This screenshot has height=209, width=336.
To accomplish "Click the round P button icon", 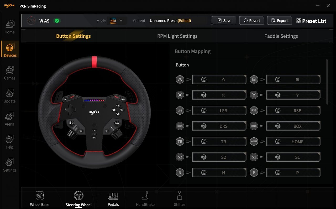I will click(x=254, y=173).
